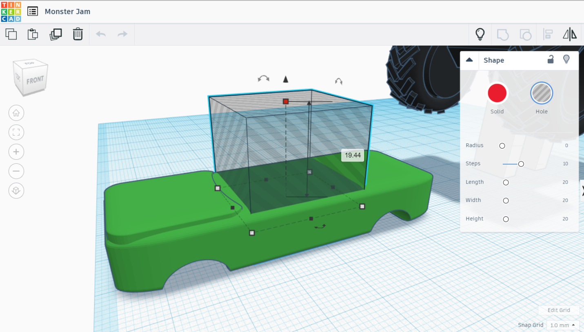The image size is (584, 332).
Task: Click the left white corner handle
Action: (x=218, y=188)
